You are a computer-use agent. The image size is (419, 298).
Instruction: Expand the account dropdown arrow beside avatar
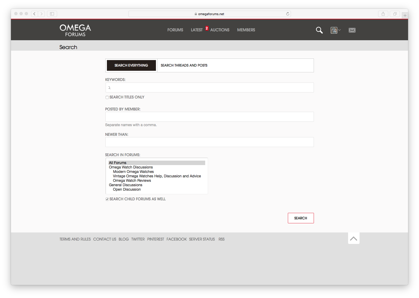339,30
